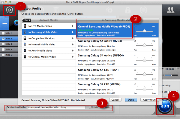Check the title 3 checkbox

[x=3, y=44]
